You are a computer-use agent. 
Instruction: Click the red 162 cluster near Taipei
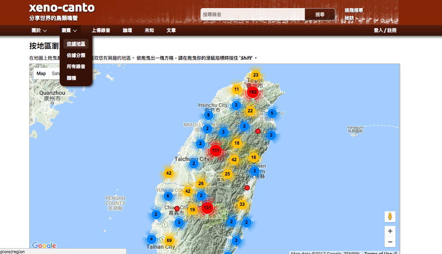(x=253, y=92)
